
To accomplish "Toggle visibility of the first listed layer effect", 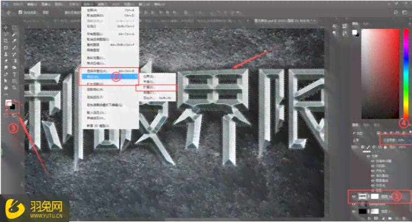I will [373, 161].
